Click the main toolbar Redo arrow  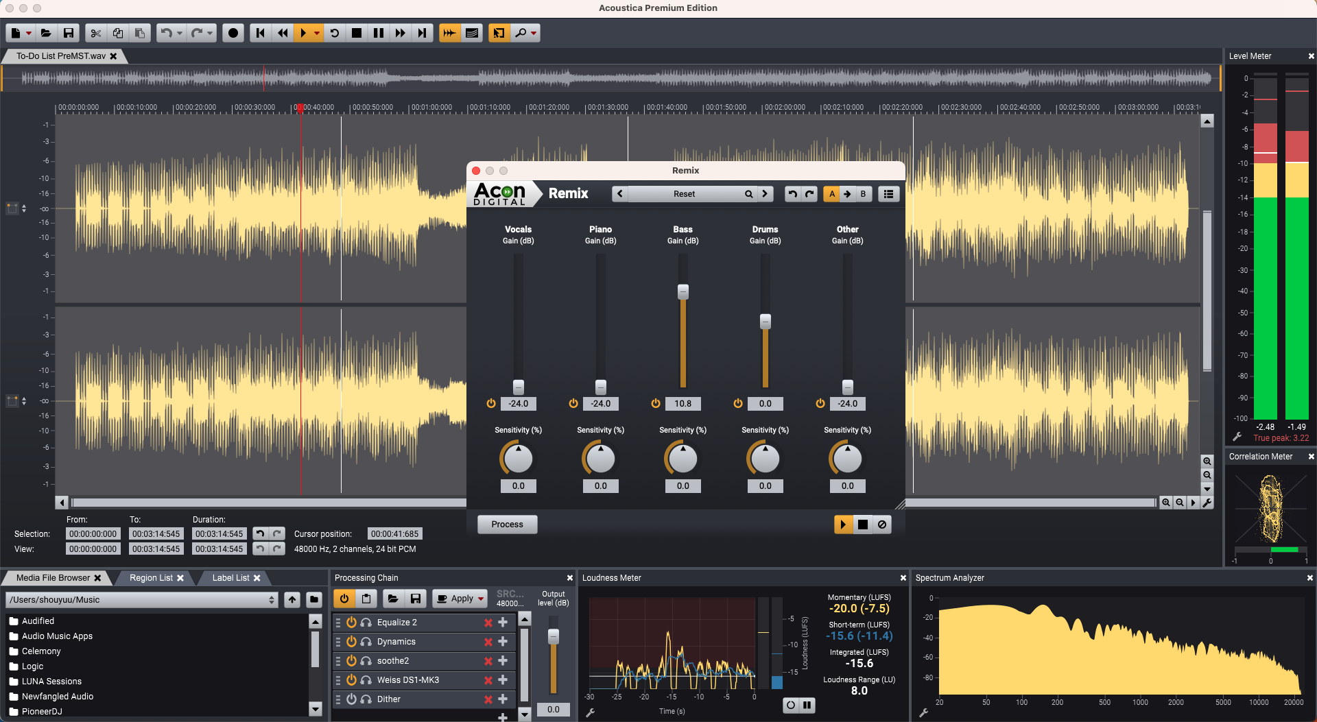coord(197,33)
